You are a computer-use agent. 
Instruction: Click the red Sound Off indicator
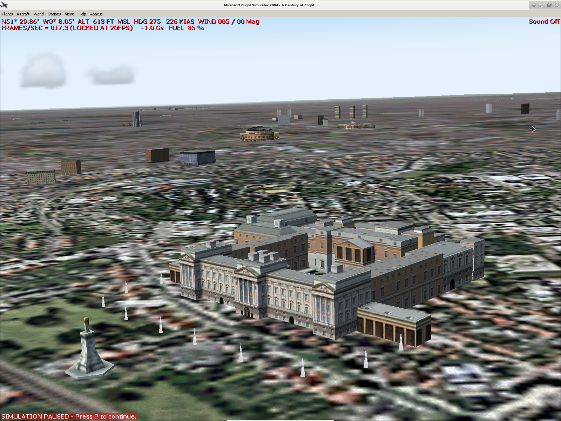(x=544, y=22)
